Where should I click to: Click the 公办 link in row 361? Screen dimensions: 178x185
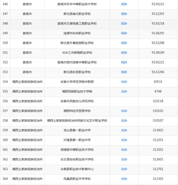124,150
